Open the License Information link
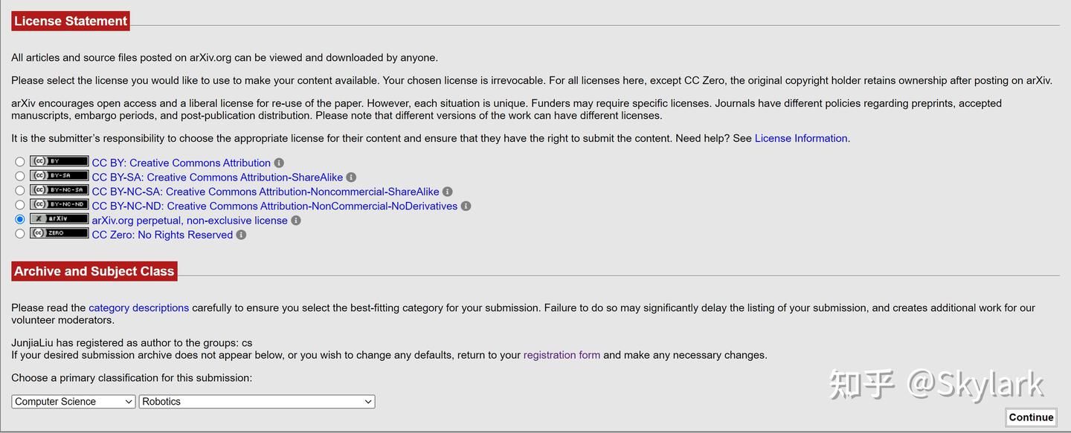The width and height of the screenshot is (1071, 433). 800,138
